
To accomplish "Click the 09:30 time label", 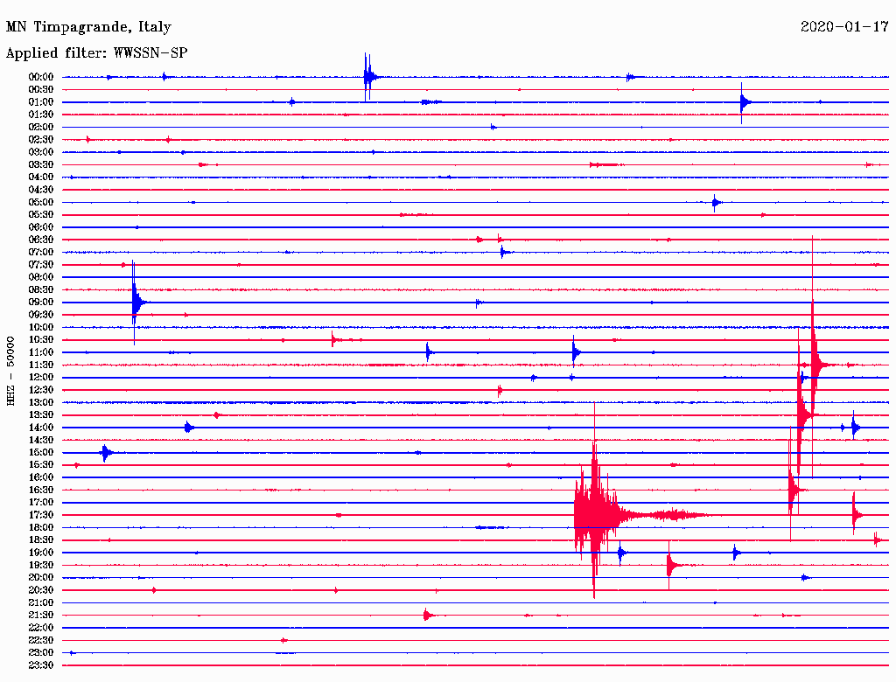I will click(41, 316).
